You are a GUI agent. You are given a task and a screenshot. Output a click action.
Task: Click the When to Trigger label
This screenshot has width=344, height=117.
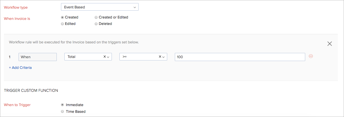(x=17, y=105)
